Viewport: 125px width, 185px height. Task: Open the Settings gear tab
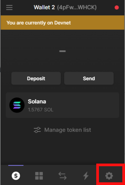point(109,176)
